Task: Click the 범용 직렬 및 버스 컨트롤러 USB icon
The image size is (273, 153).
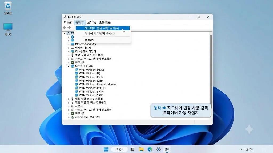Action: [73, 102]
